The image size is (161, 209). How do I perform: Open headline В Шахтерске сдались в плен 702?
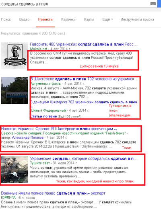coord(85,79)
